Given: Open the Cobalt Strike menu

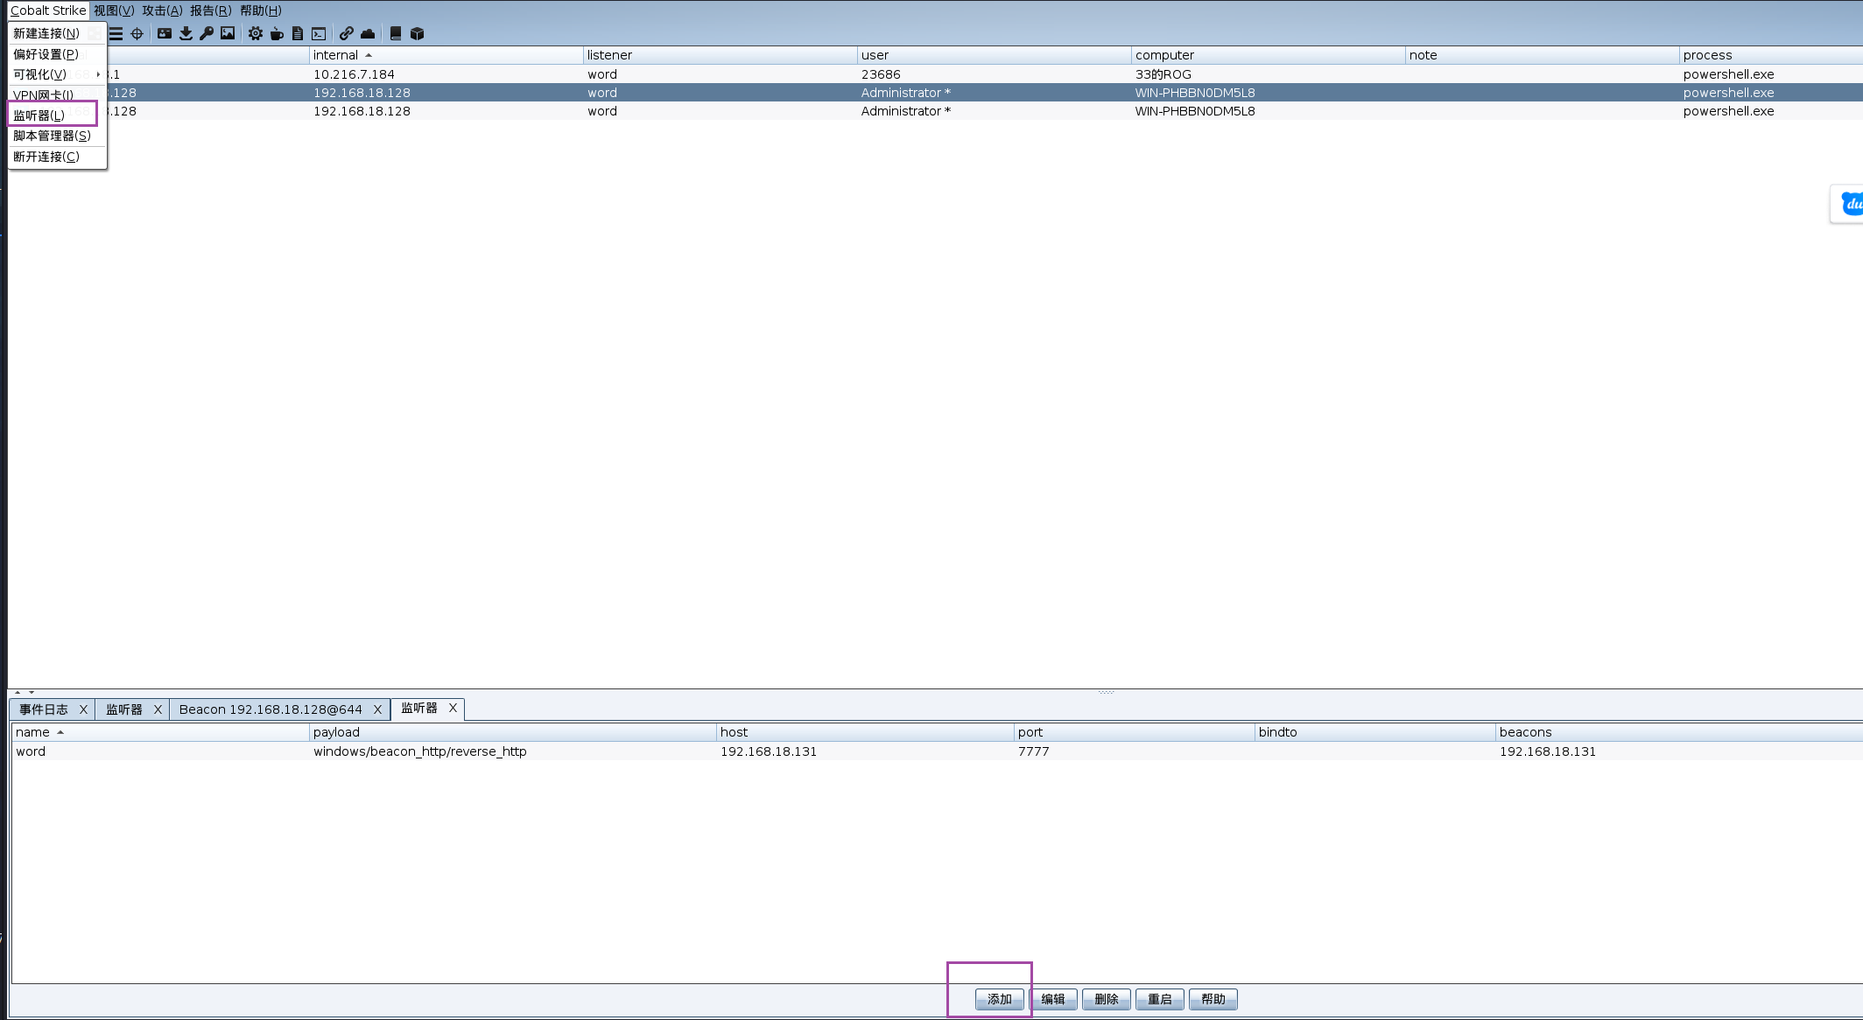Looking at the screenshot, I should point(48,10).
